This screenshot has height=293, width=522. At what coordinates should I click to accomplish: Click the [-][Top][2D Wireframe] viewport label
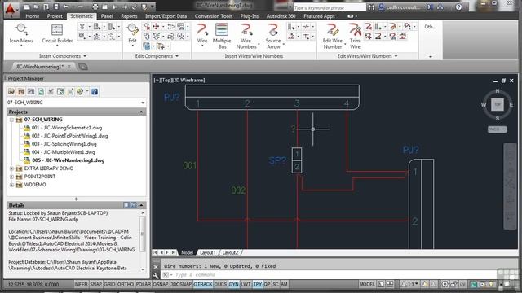tap(179, 80)
